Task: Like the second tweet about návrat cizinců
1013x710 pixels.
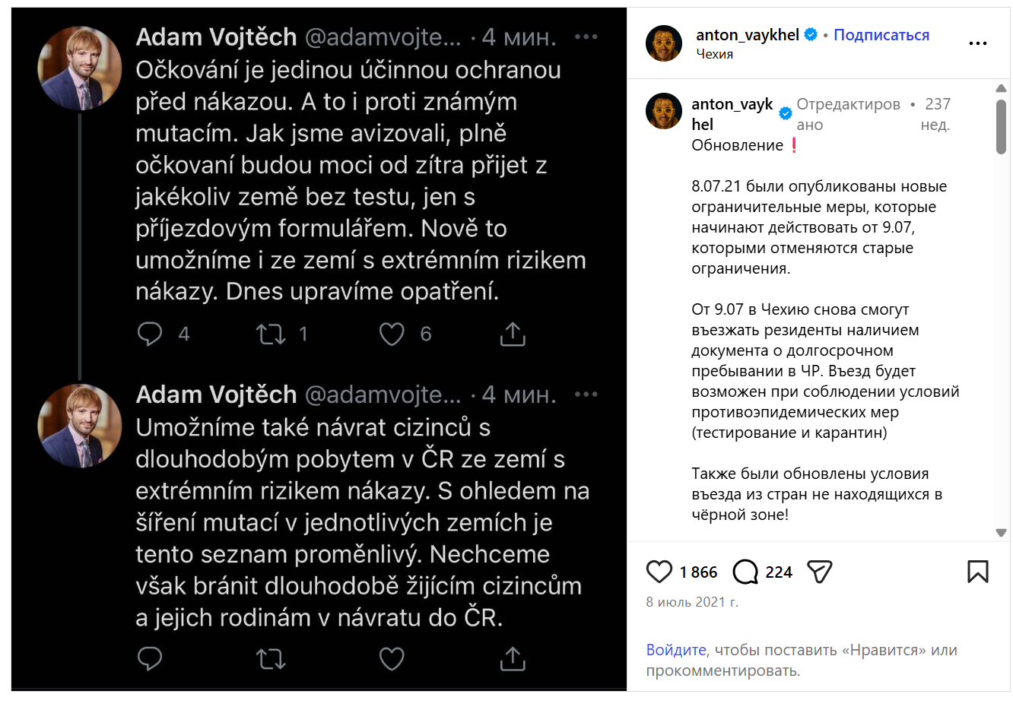Action: tap(392, 658)
